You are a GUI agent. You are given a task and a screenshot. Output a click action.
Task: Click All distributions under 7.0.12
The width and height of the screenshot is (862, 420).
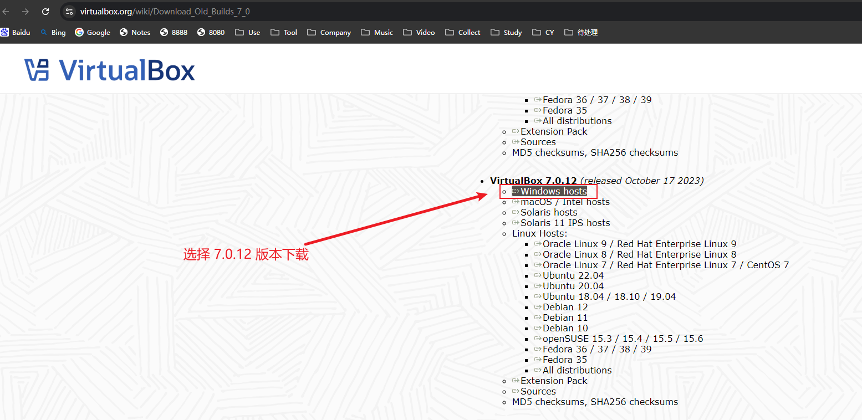[573, 370]
